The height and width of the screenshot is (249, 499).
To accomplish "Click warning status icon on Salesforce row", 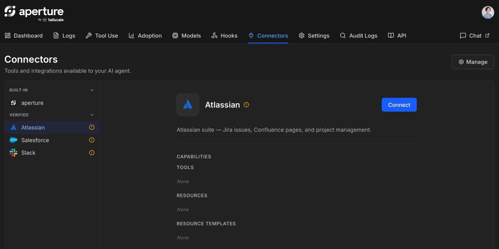I will tap(92, 140).
